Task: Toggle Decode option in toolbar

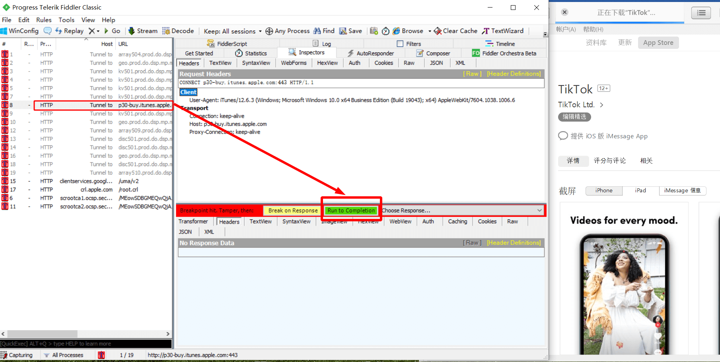Action: 178,31
